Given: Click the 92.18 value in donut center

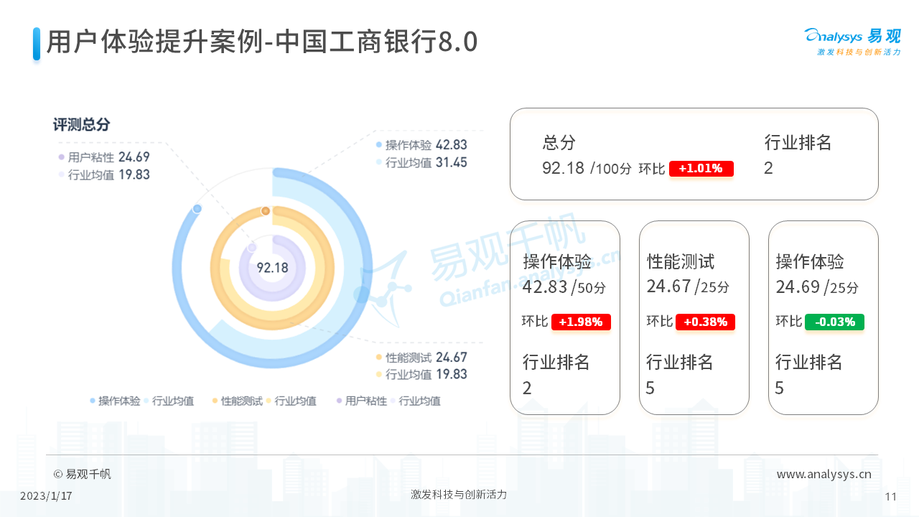Looking at the screenshot, I should point(272,268).
